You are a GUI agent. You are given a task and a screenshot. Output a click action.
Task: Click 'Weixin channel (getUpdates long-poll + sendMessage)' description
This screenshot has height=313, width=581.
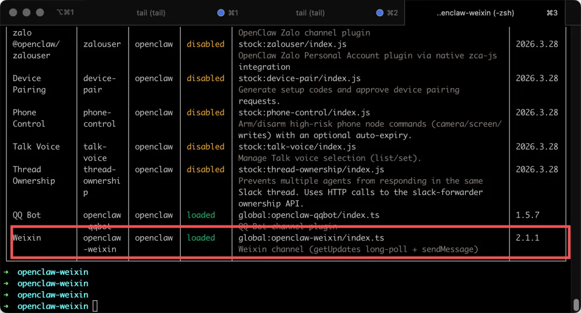(358, 249)
